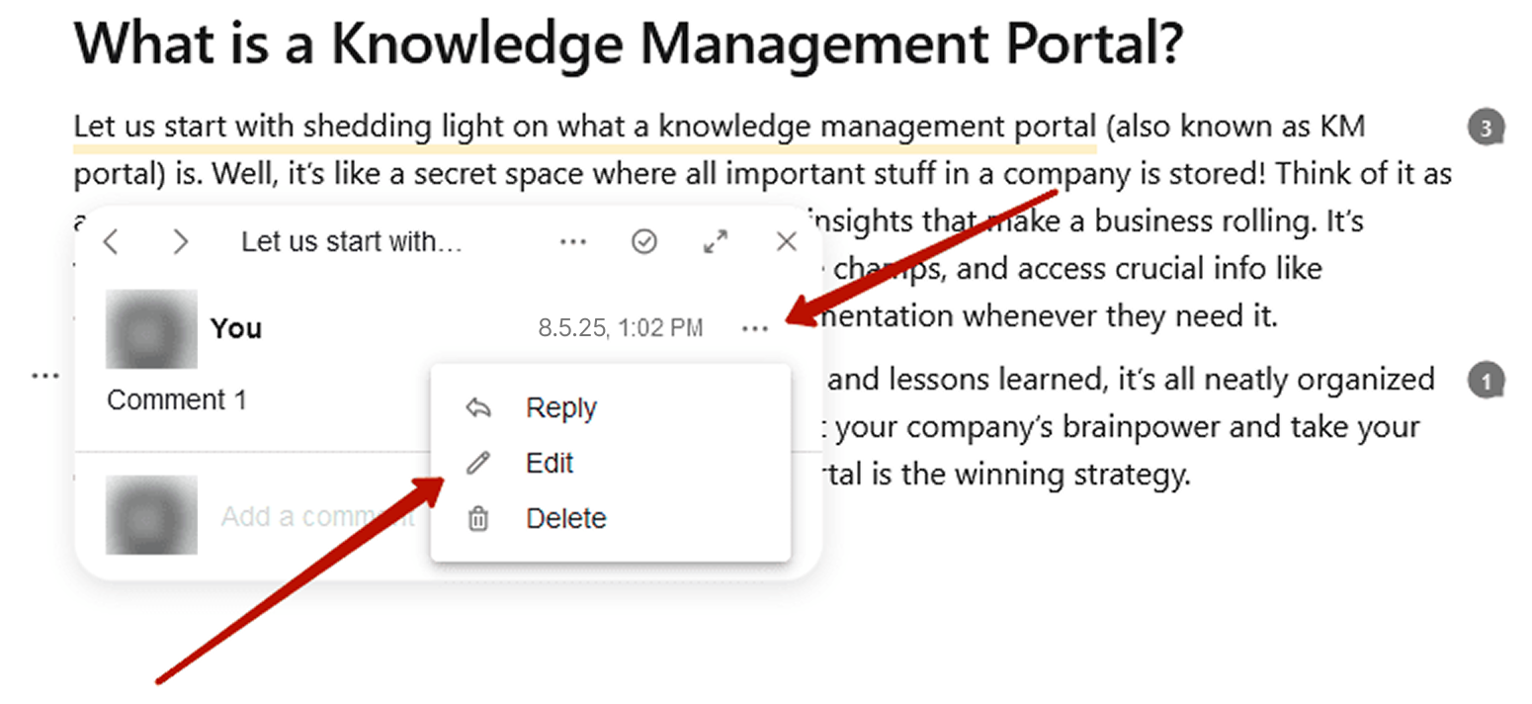
Task: Open thread options in the comment header
Action: point(573,242)
